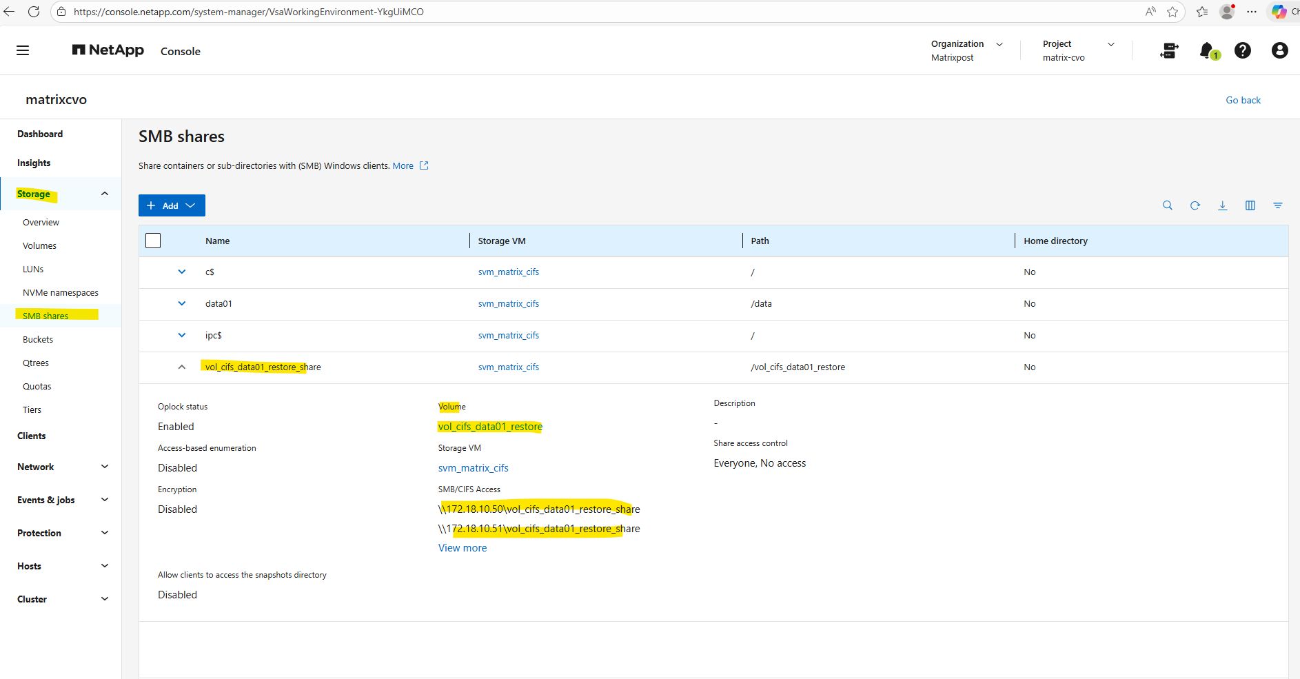Open the Add button dropdown
Image resolution: width=1300 pixels, height=679 pixels.
tap(172, 205)
